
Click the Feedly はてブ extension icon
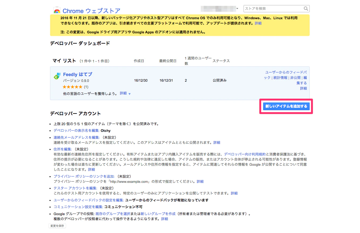coord(57,76)
